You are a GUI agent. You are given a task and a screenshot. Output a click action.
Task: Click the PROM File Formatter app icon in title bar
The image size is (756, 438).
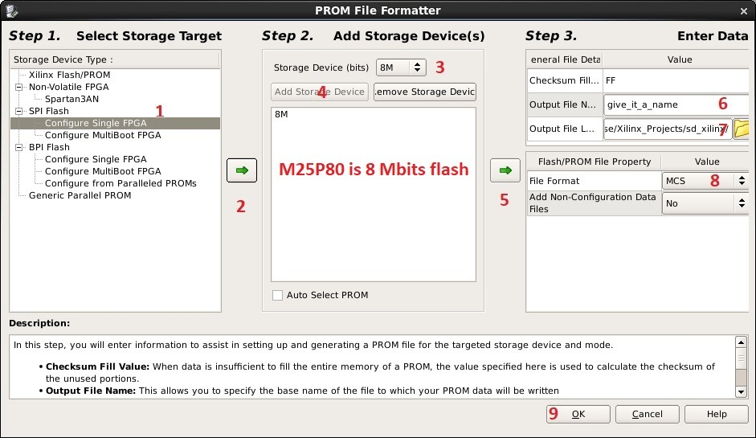[10, 10]
